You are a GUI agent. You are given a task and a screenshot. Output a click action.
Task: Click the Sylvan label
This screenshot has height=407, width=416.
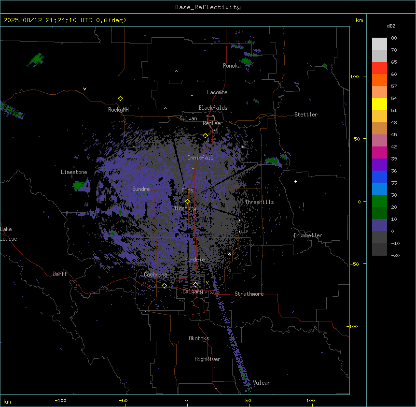pos(188,118)
